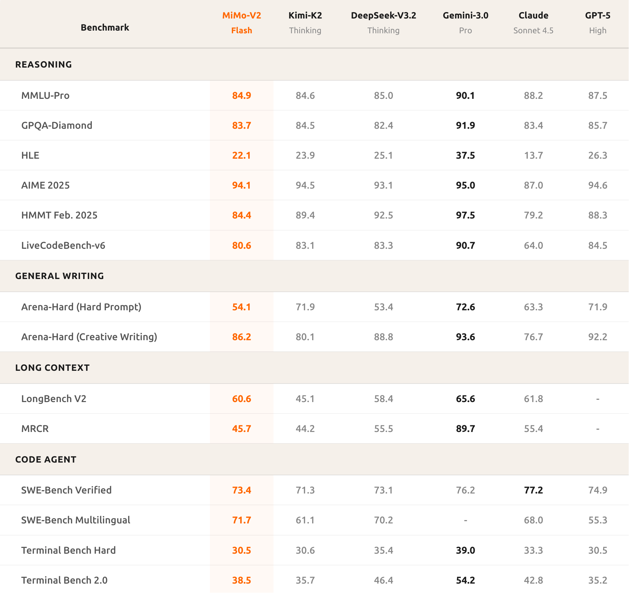Click the "Gemini-3.0" column header

(x=466, y=15)
